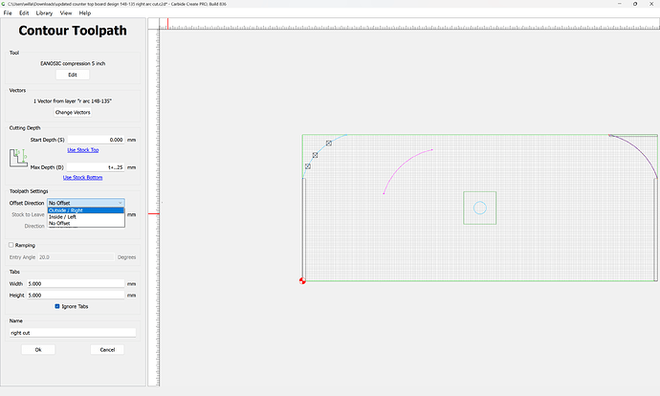Click the blue circle inside the green square

480,208
